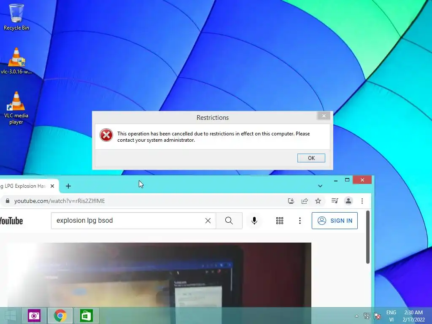This screenshot has width=432, height=324.
Task: Open the Action Center flag icon
Action: (377, 316)
